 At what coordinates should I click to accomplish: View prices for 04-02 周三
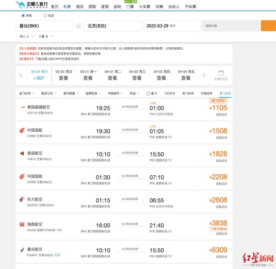click(137, 75)
